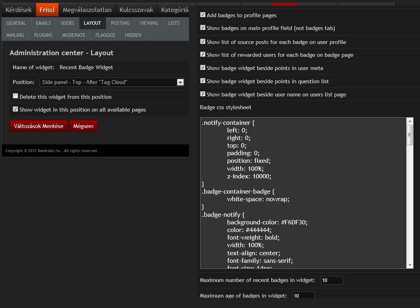Image resolution: width=420 pixels, height=308 pixels.
Task: Click the Maximum age of badges field
Action: (303, 296)
